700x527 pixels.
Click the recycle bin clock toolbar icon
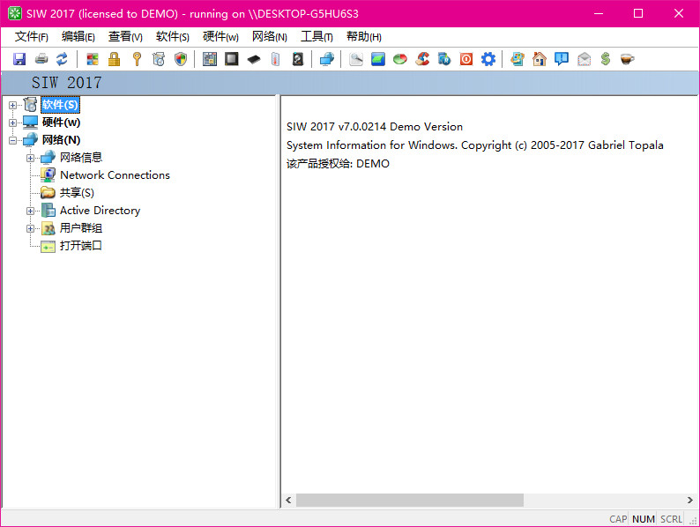click(159, 59)
